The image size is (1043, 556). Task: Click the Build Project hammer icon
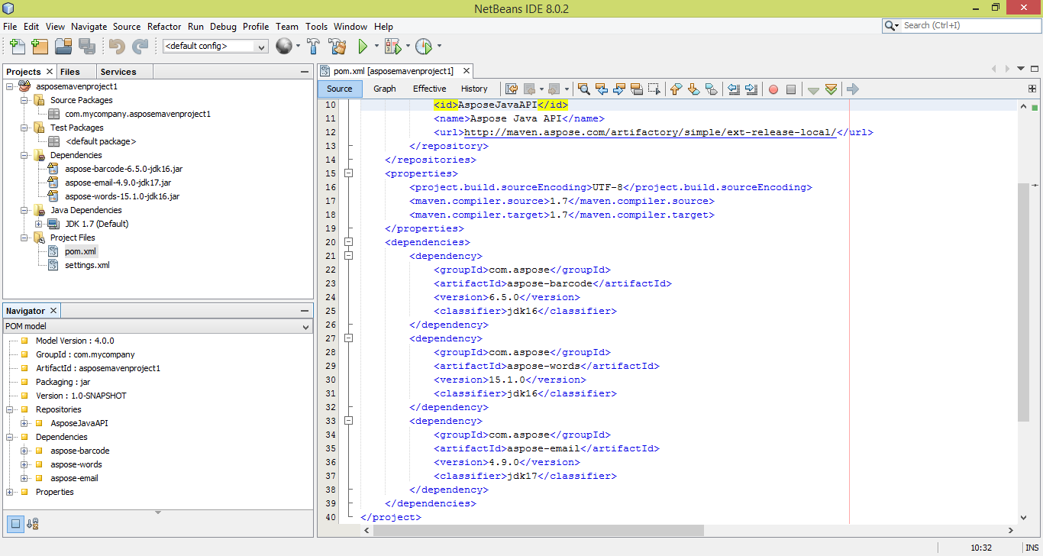point(313,47)
